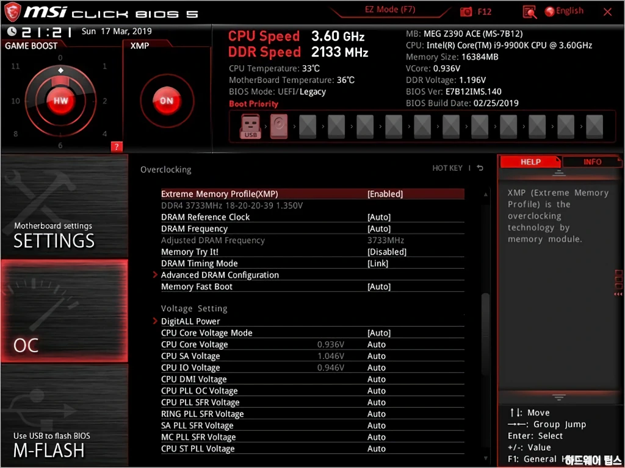Select CPU PLL SFR Voltage Auto field
The image size is (625, 468).
coord(376,402)
